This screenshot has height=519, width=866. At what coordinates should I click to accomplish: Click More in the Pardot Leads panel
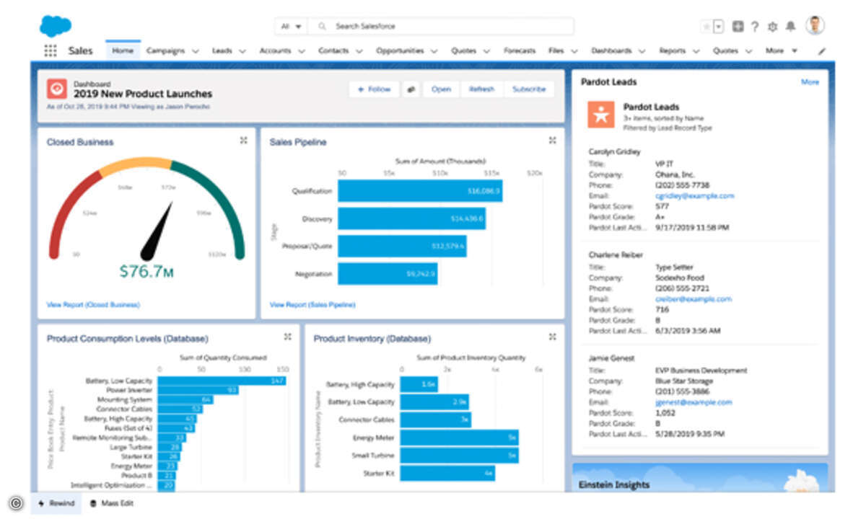click(x=810, y=82)
